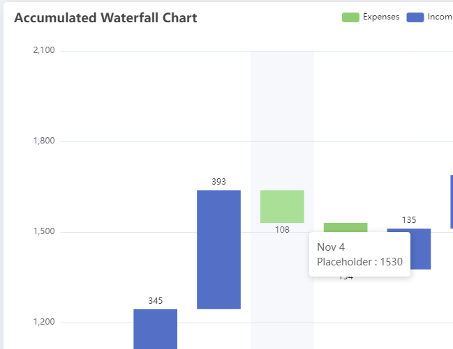
Task: Click the 1,800 y-axis label
Action: [x=44, y=141]
